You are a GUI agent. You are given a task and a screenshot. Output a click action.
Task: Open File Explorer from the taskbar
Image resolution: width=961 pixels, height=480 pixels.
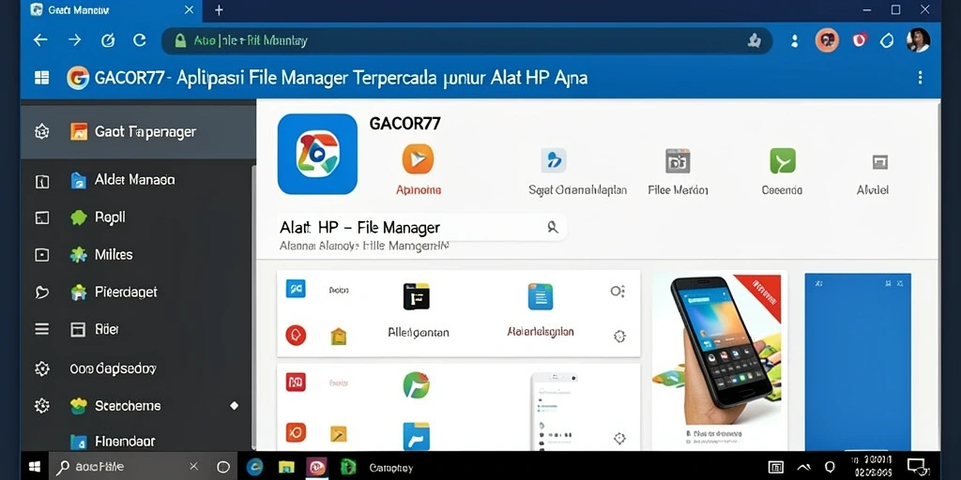tap(286, 467)
